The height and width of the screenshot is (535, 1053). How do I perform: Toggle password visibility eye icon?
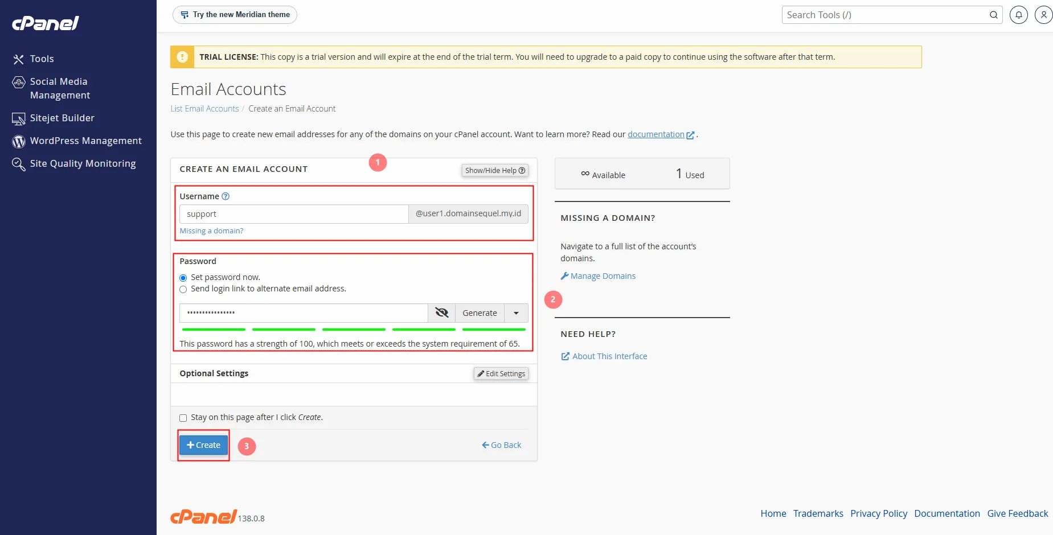coord(442,313)
